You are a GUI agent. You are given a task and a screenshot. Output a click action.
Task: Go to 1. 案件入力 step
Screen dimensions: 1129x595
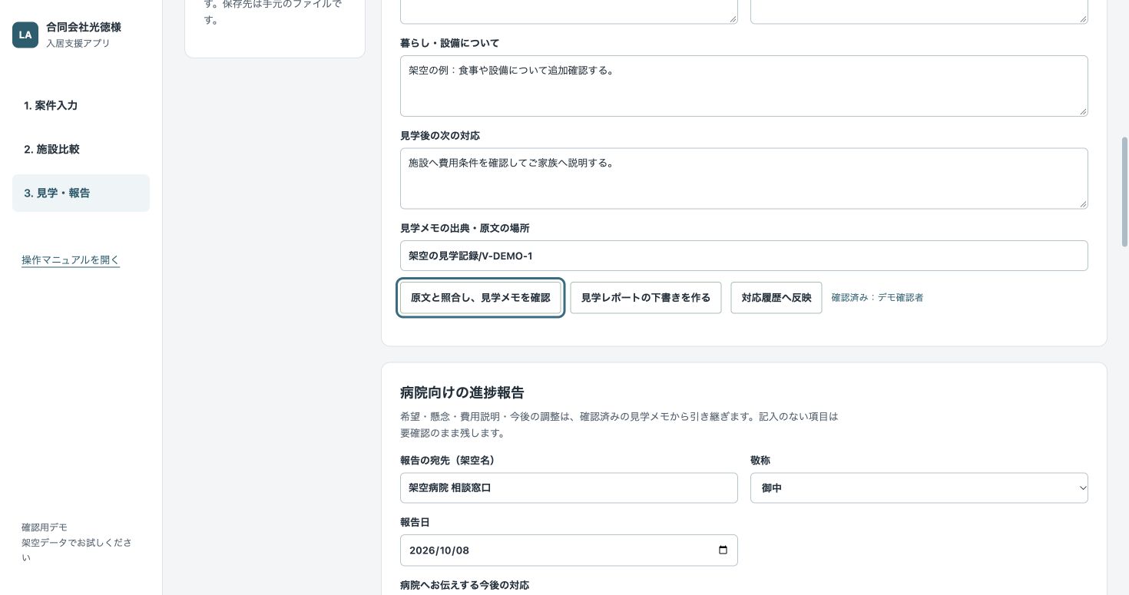point(81,106)
